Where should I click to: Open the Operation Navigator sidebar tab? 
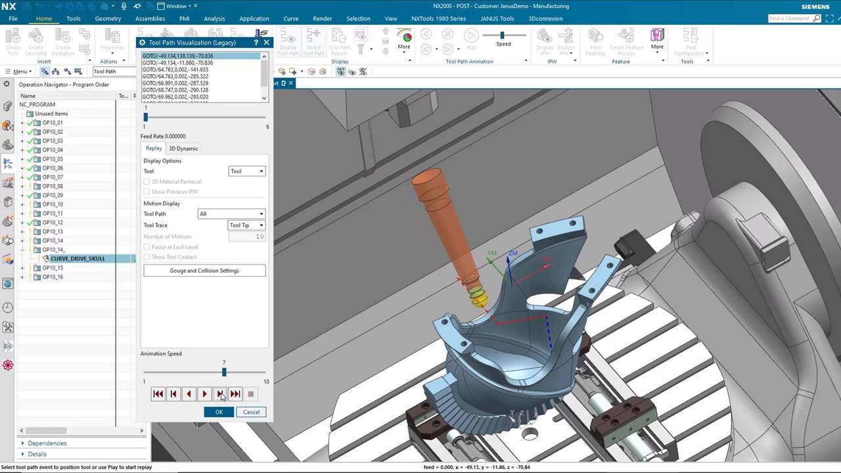pos(8,163)
